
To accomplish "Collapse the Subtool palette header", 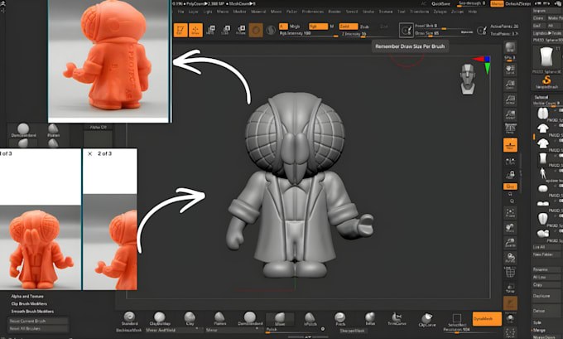I will click(541, 97).
